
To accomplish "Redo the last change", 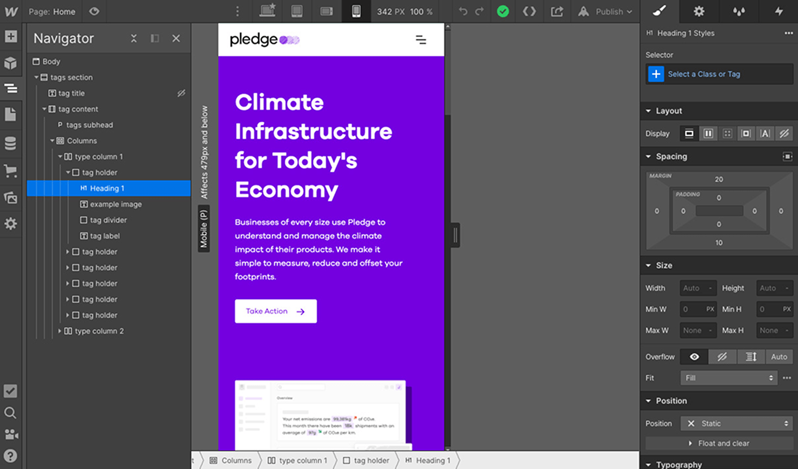I will [x=480, y=11].
